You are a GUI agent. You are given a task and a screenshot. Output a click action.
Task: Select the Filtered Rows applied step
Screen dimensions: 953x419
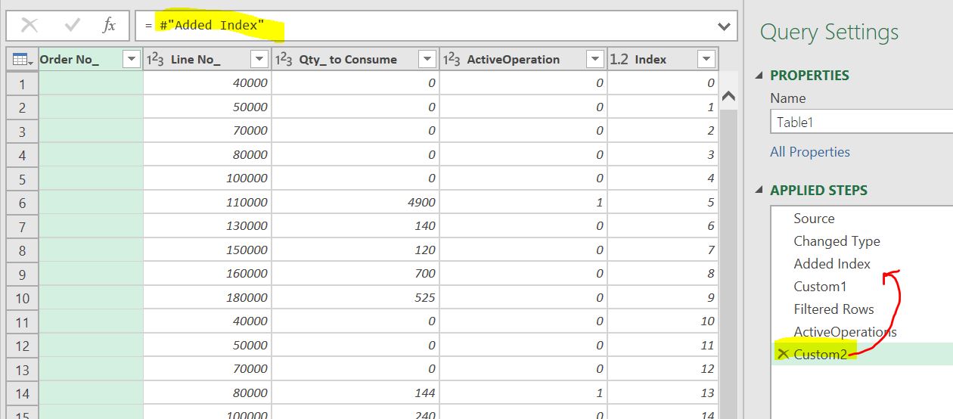pyautogui.click(x=833, y=309)
